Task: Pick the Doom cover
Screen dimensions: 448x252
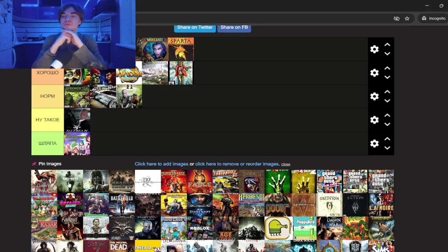Action: 278,205
